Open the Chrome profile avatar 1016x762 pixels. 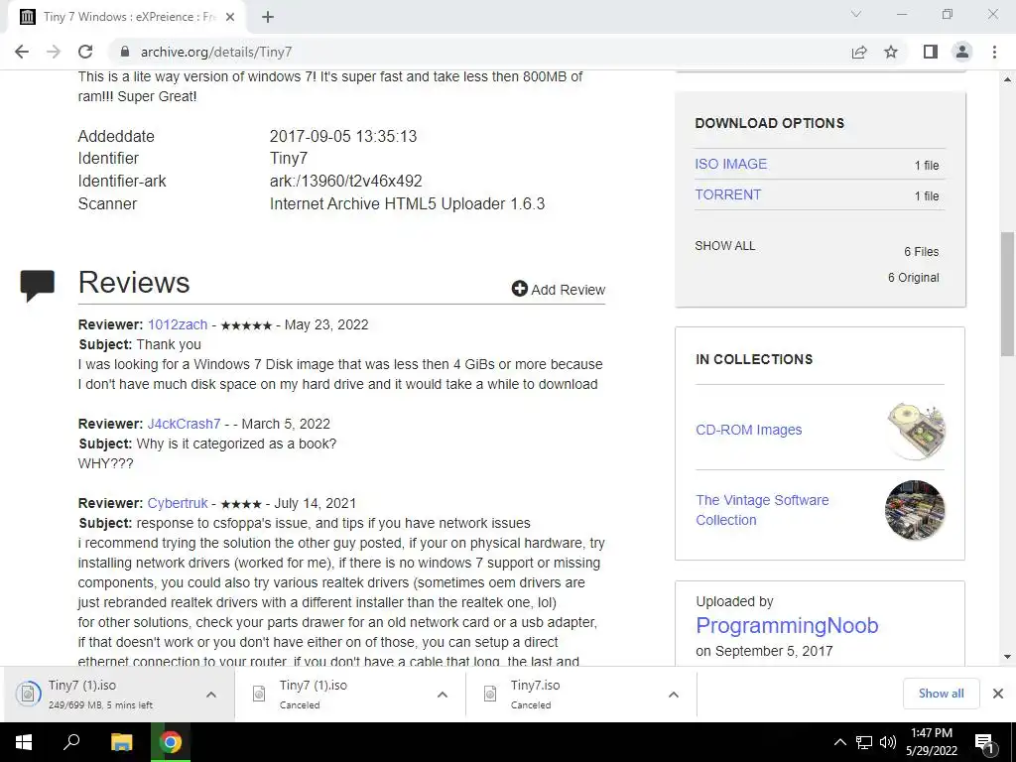[x=962, y=52]
